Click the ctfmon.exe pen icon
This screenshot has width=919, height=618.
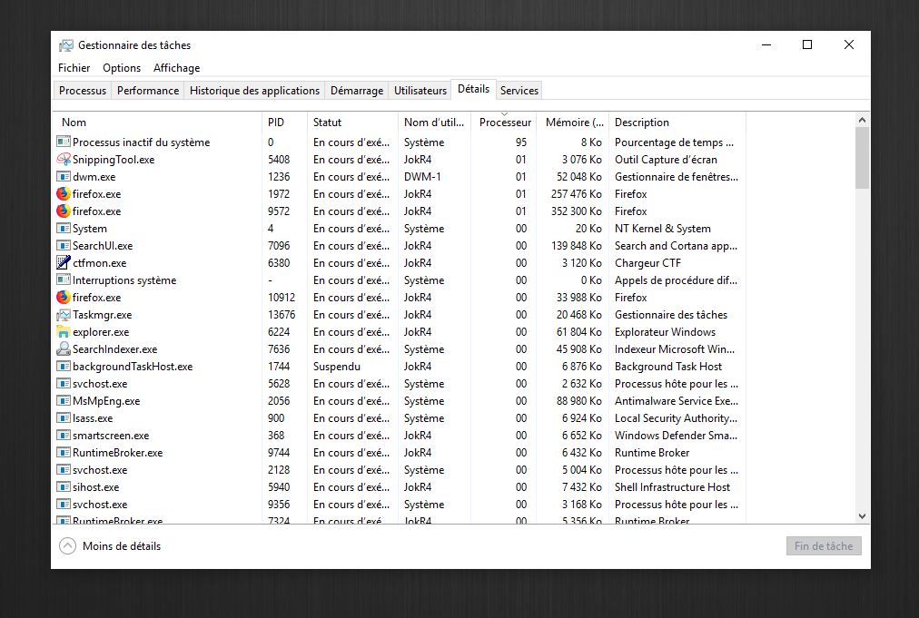click(64, 262)
